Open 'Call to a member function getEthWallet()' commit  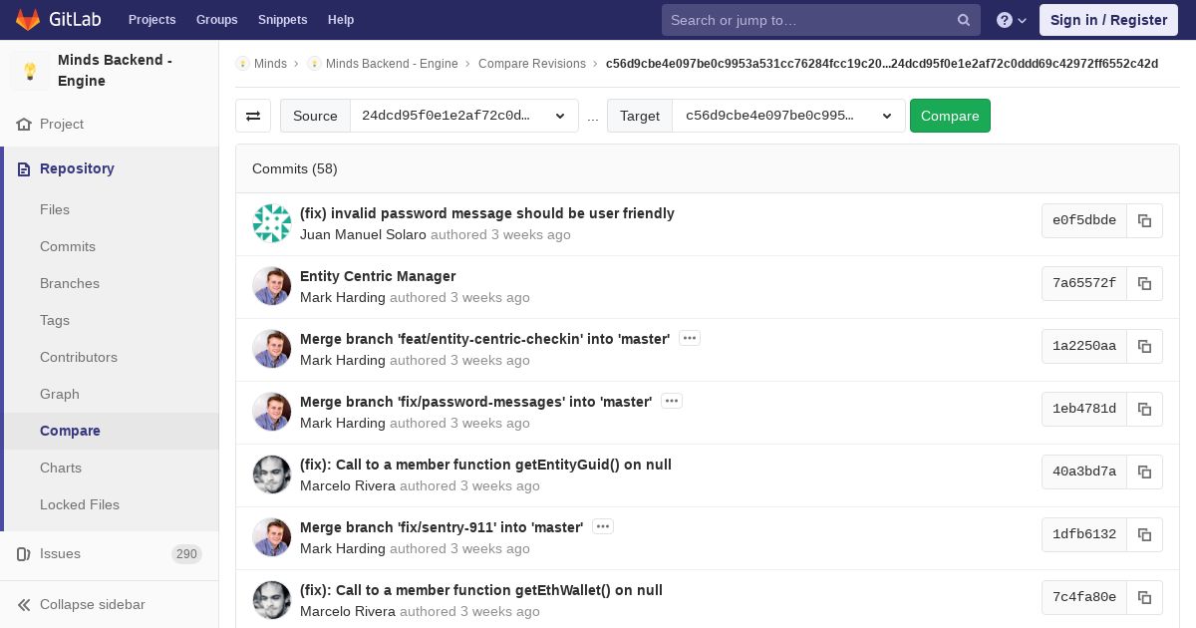click(481, 590)
